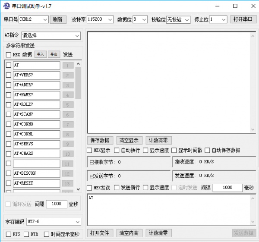Click the receive display text area
259x242 pixels.
(169, 82)
